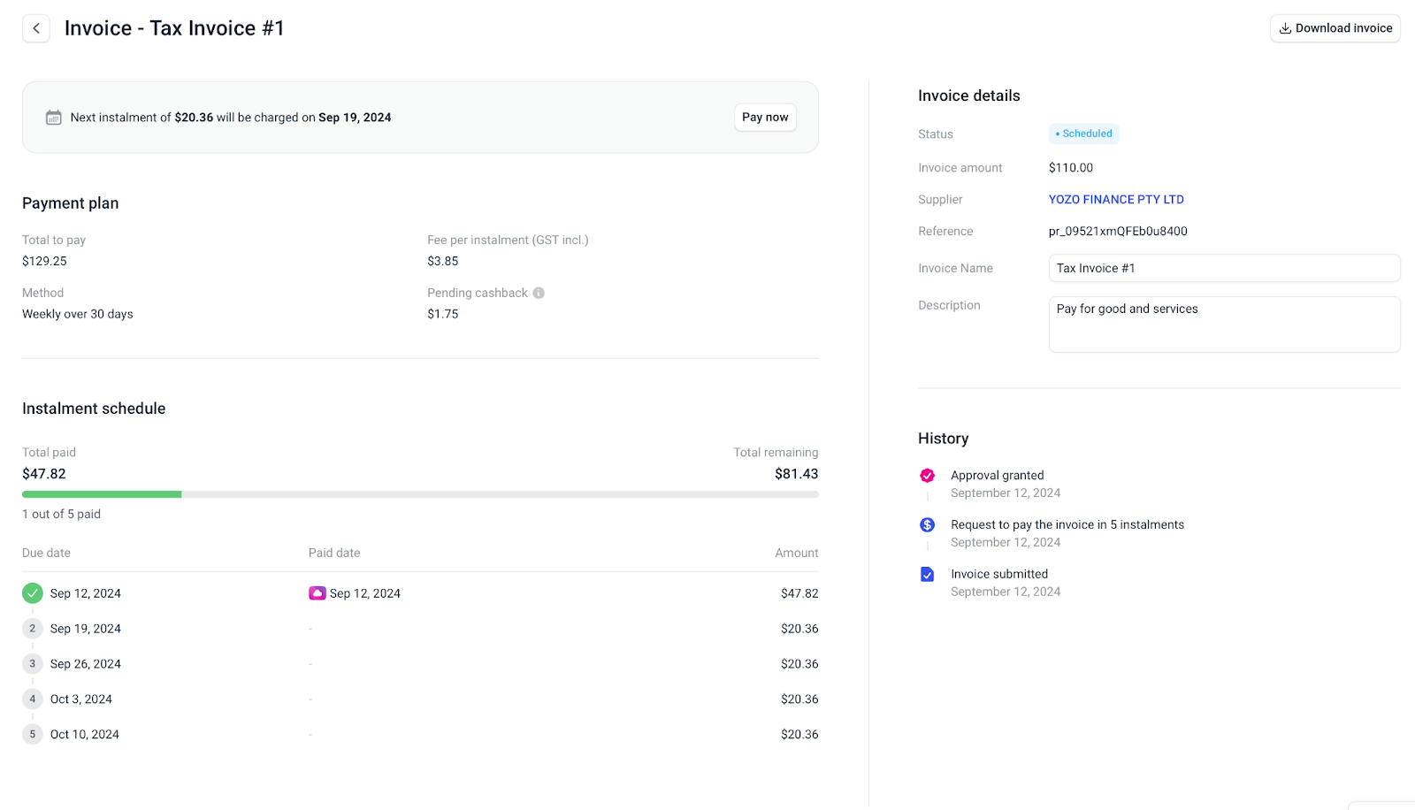Image resolution: width=1415 pixels, height=810 pixels.
Task: Click the Download invoice button
Action: tap(1335, 28)
